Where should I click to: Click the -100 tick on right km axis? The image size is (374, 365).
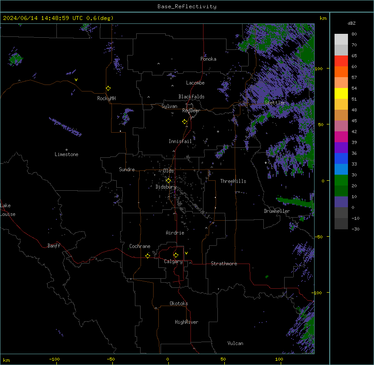[x=317, y=293]
